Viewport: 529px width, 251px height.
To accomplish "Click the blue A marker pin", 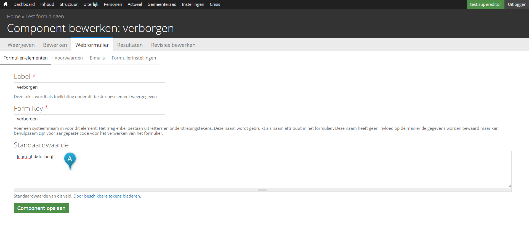I will coord(70,160).
